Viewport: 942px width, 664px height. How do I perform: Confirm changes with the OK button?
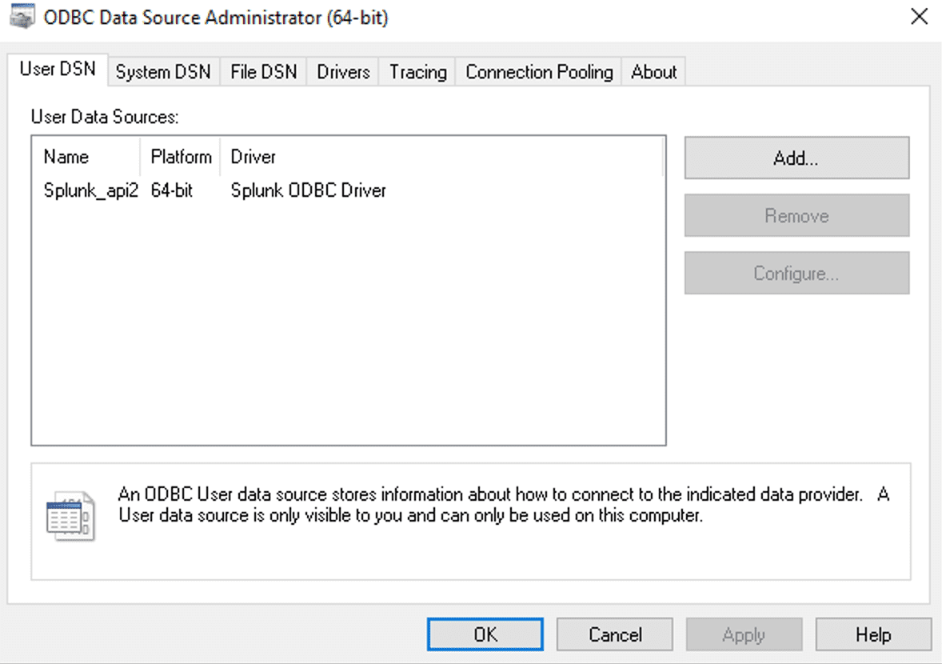pos(485,634)
